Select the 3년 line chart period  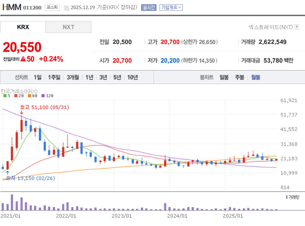[x=103, y=77]
